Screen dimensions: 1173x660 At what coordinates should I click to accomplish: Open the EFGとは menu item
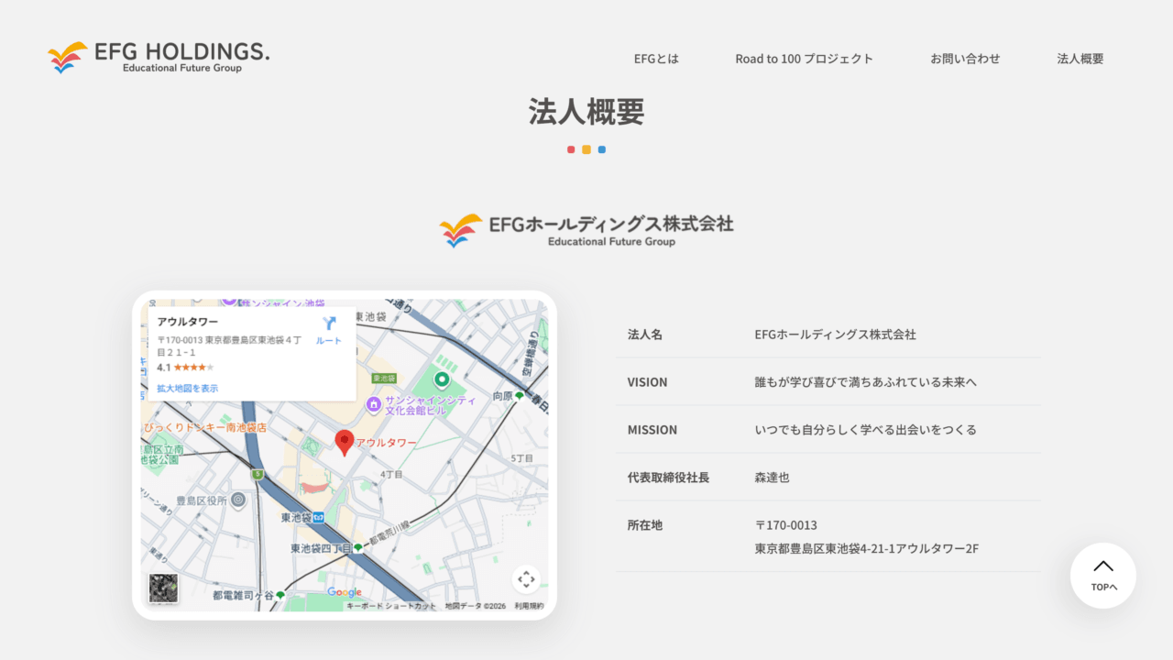[656, 59]
